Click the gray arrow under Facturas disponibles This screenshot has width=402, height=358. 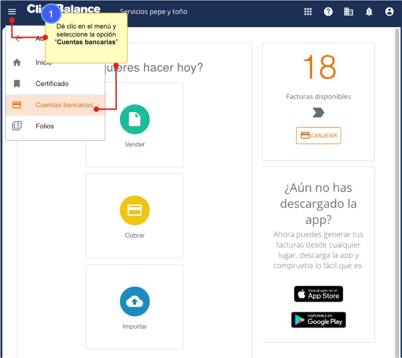(x=318, y=113)
